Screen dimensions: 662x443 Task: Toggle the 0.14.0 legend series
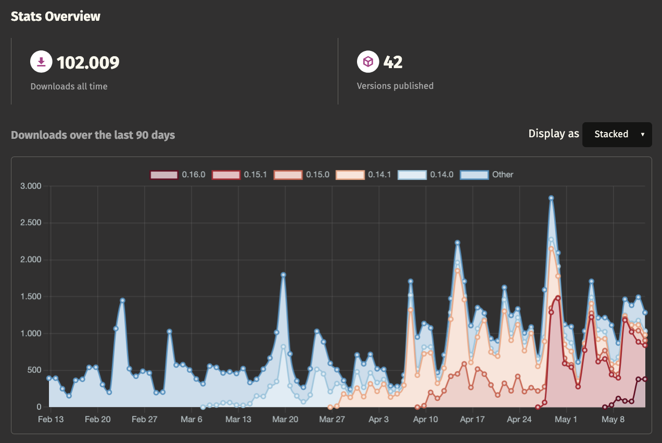pos(426,175)
